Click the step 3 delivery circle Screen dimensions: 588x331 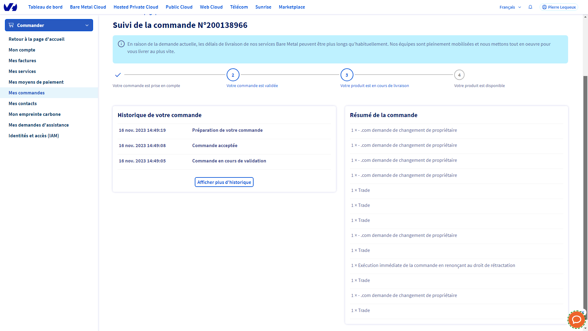pyautogui.click(x=347, y=75)
